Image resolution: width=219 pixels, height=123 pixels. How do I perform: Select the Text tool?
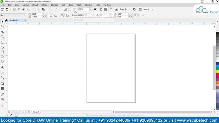2,67
